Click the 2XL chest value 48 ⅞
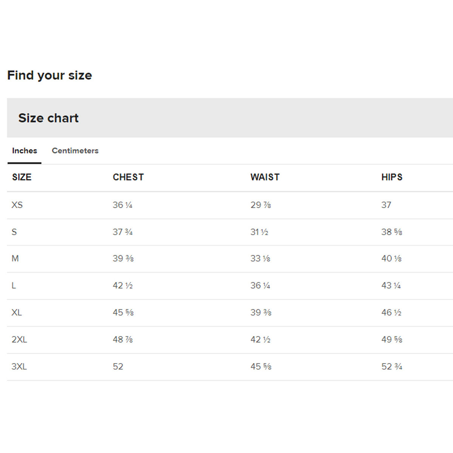Viewport: 453px width, 453px height. [123, 339]
